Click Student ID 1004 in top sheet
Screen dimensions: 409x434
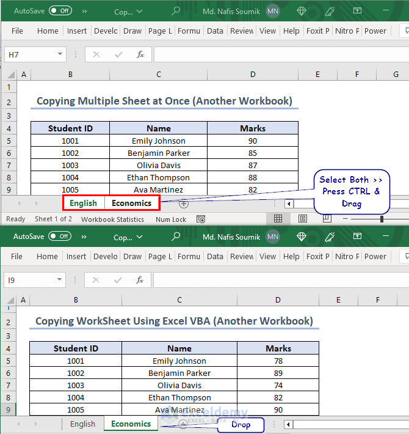coord(70,177)
